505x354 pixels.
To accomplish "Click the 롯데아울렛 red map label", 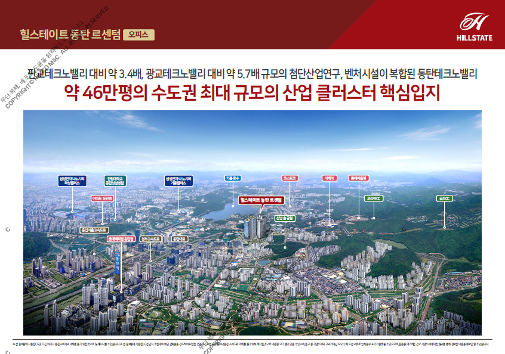I will (359, 178).
